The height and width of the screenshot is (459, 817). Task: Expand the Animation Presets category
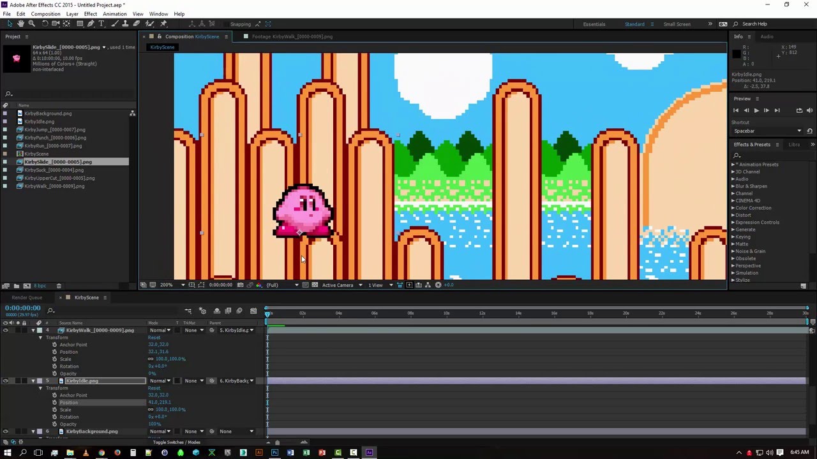(733, 164)
